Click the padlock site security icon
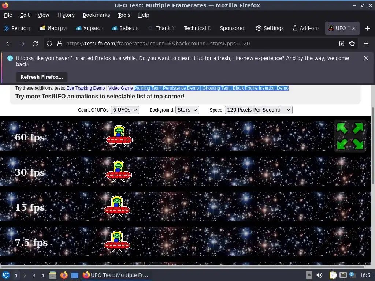Screen dimensions: 375x281 (60, 44)
